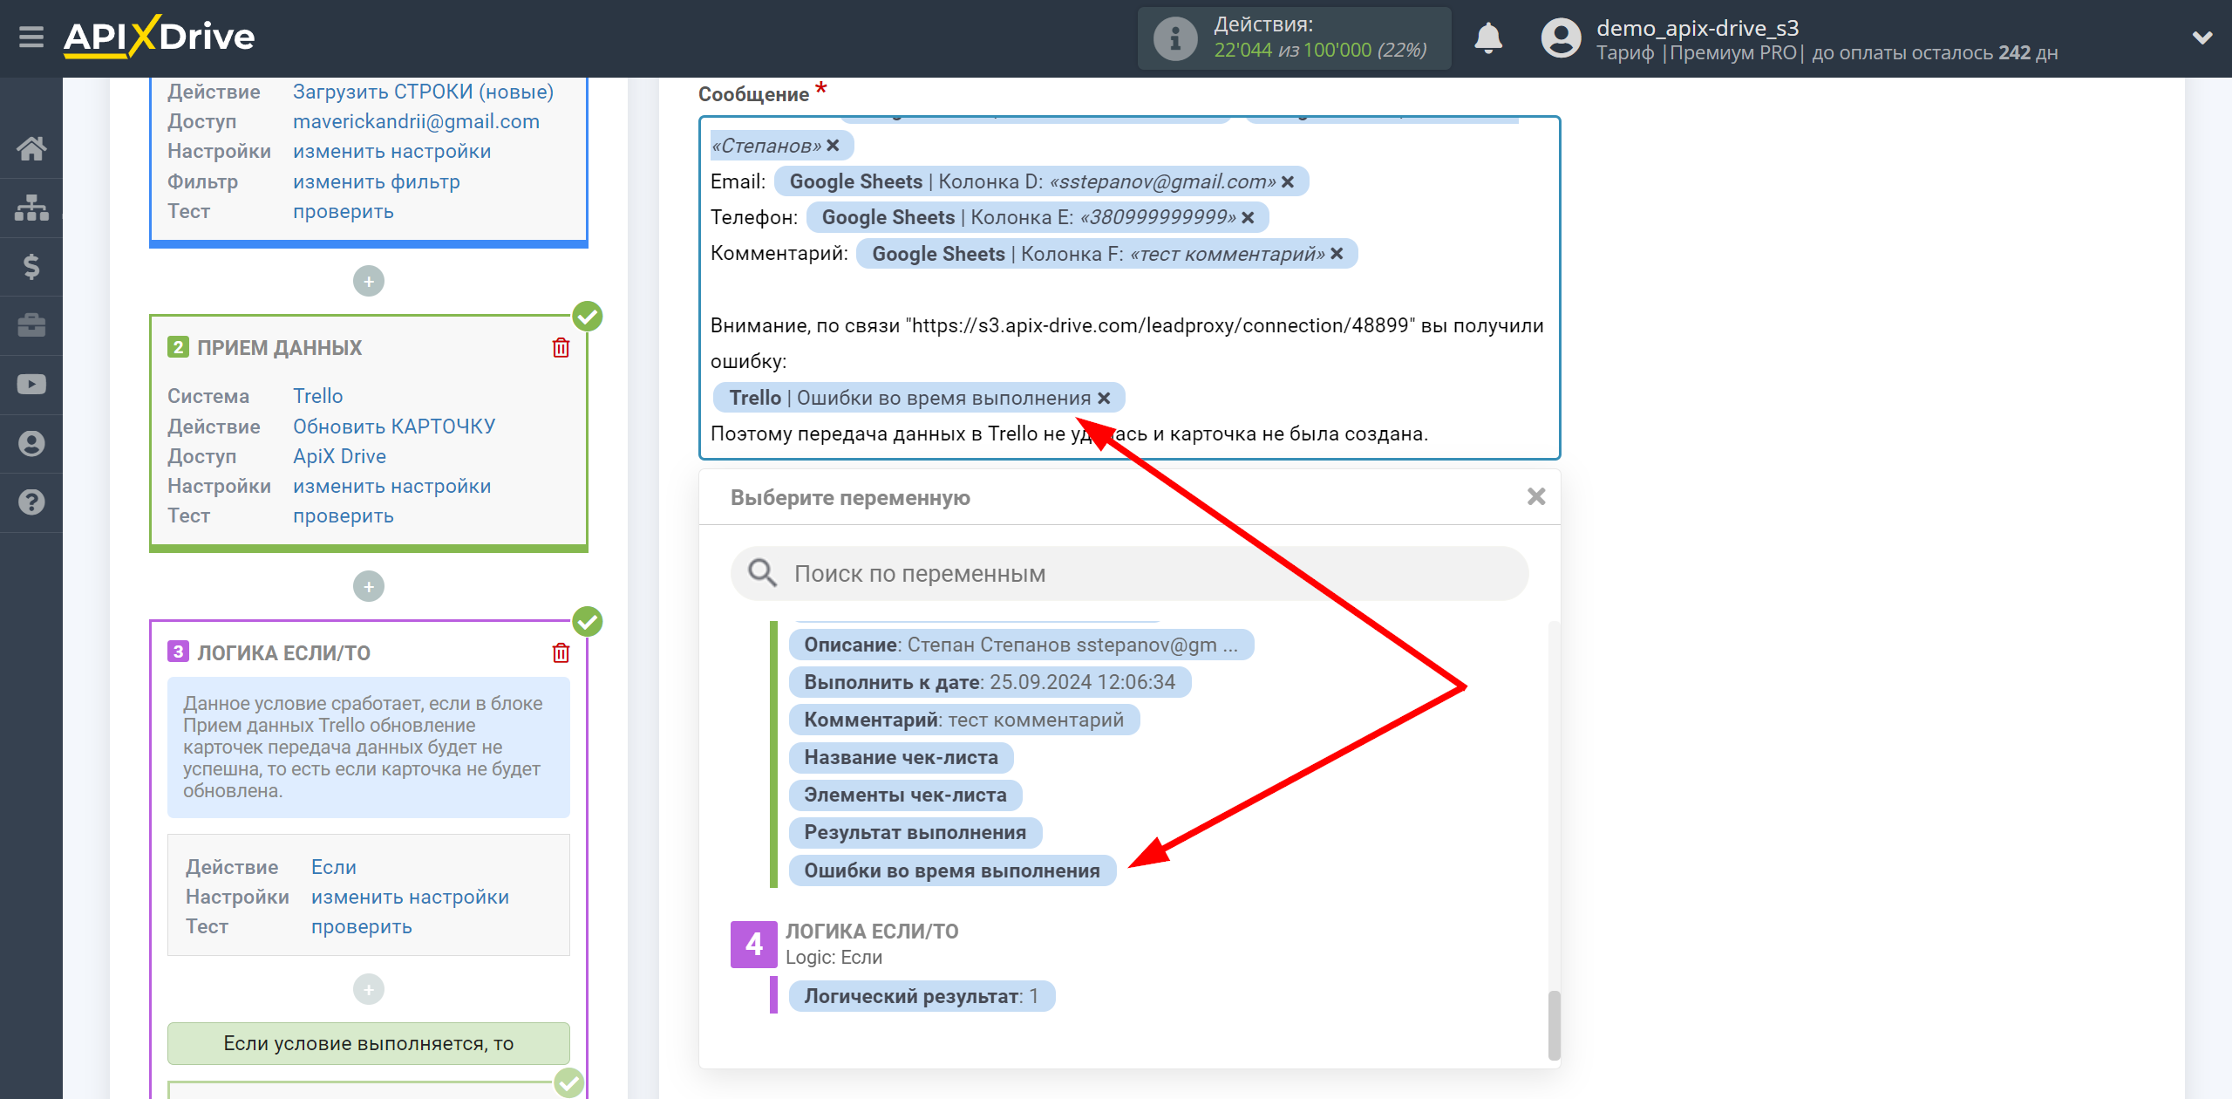
Task: Open help question icon in sidebar
Action: 31,502
